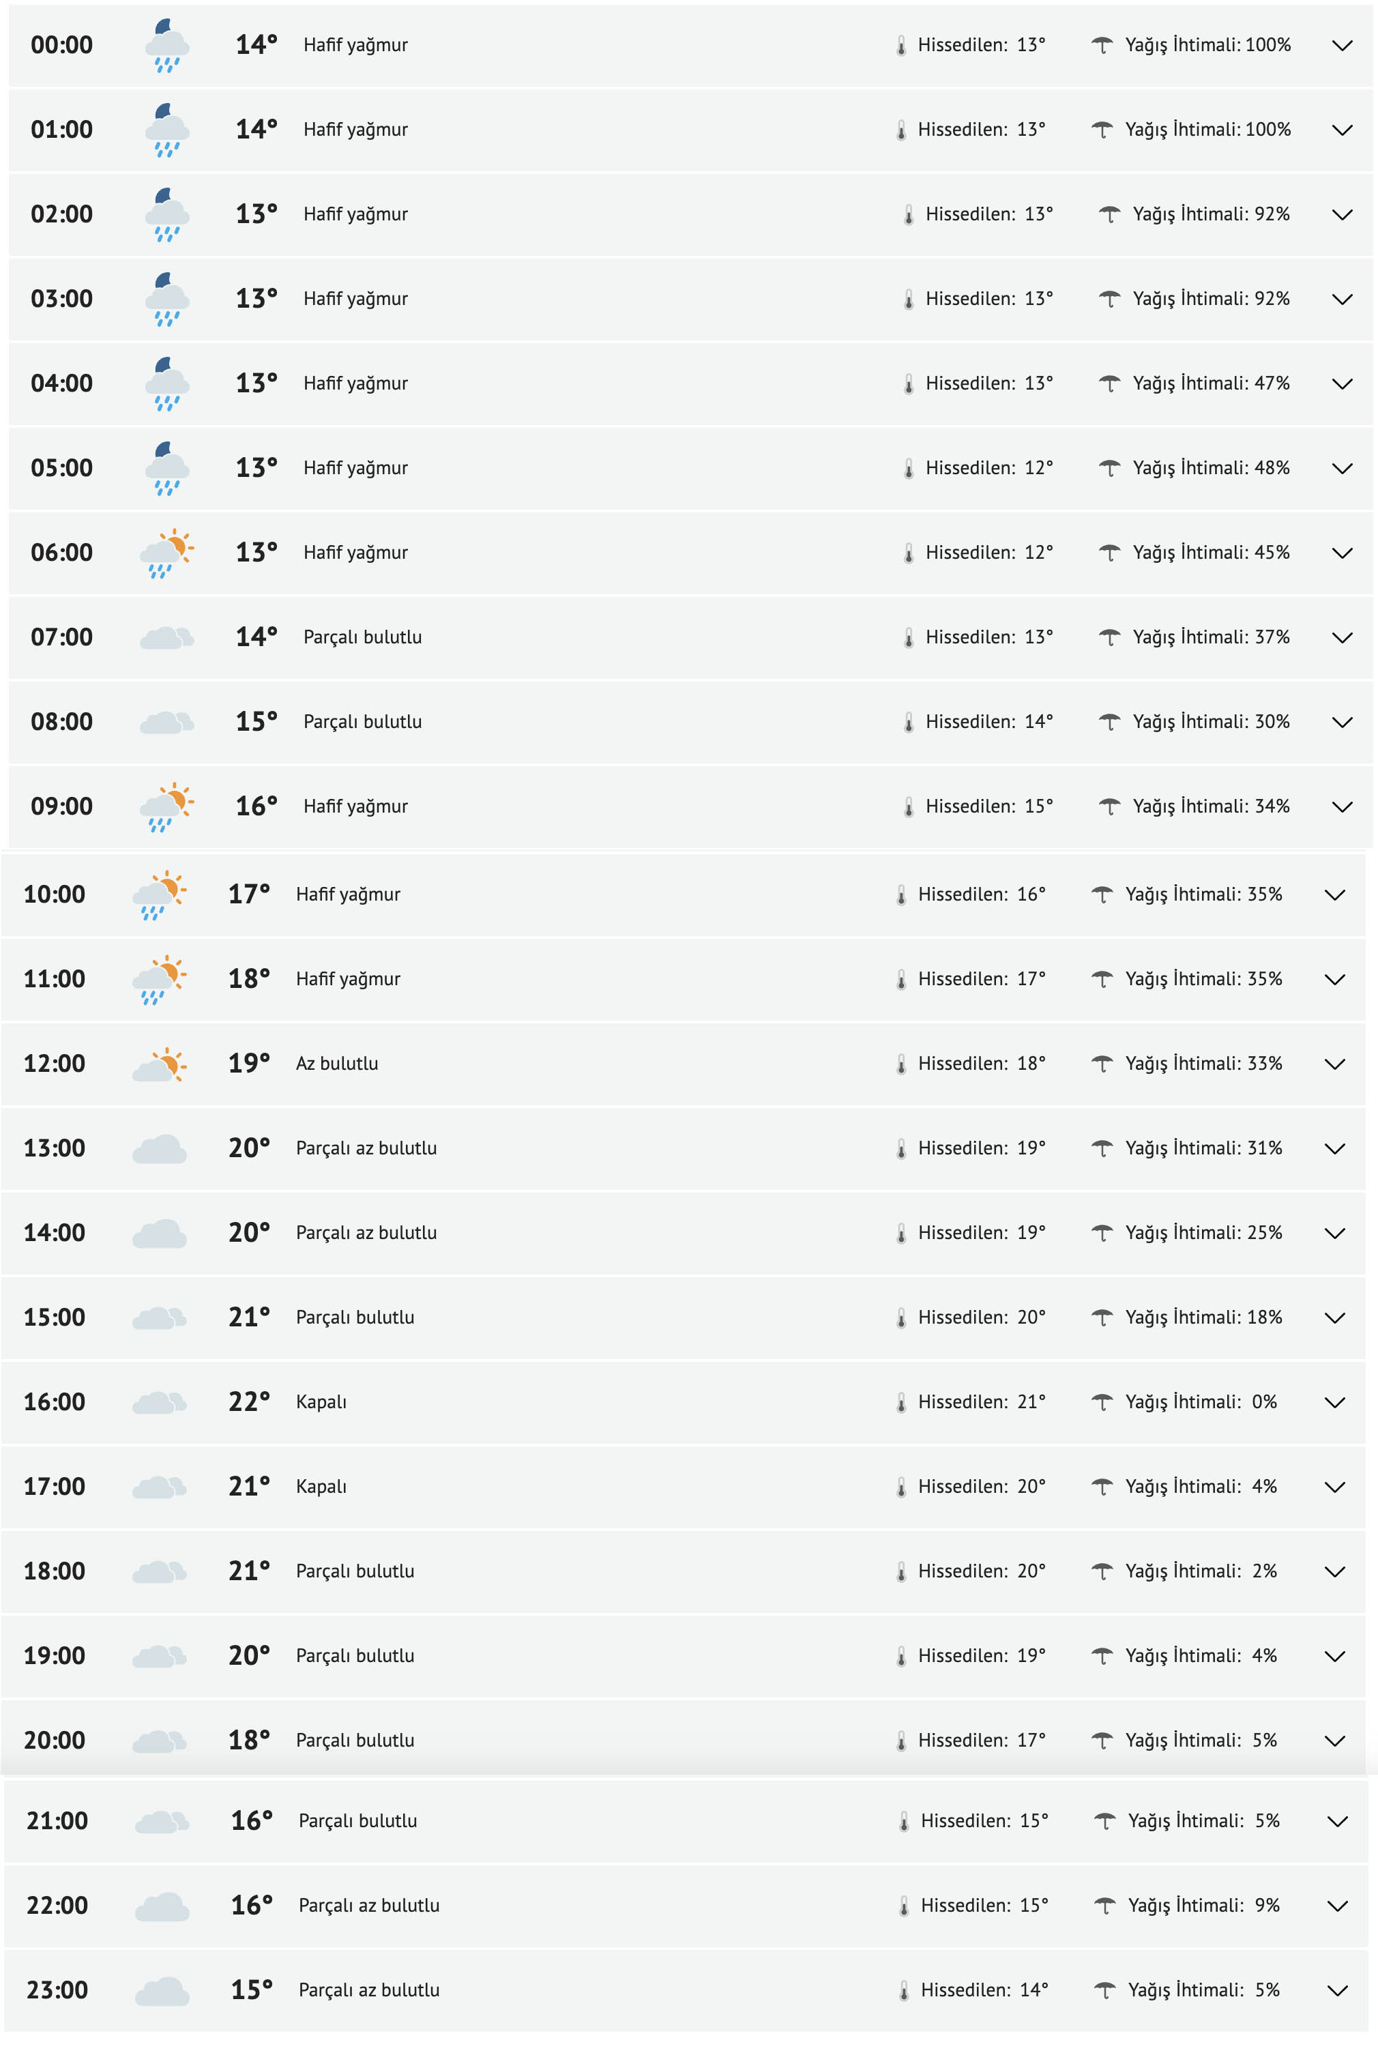Click 'Yağış İhtimali: 100%' at 01:00
This screenshot has height=2053, width=1378.
[1207, 130]
